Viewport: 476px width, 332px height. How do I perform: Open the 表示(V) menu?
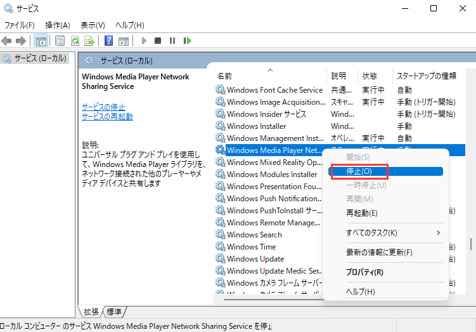coord(93,25)
